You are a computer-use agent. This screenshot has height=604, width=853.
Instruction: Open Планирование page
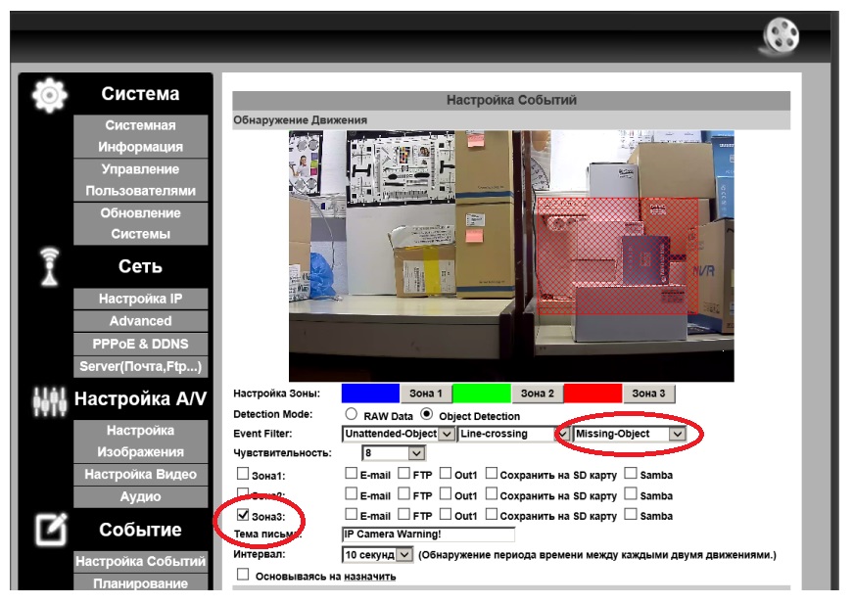coord(140,582)
